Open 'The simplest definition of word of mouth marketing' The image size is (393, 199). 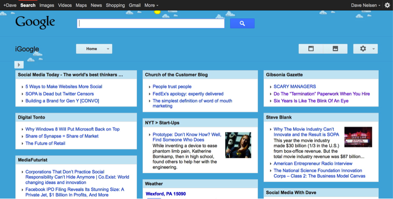pos(192,103)
